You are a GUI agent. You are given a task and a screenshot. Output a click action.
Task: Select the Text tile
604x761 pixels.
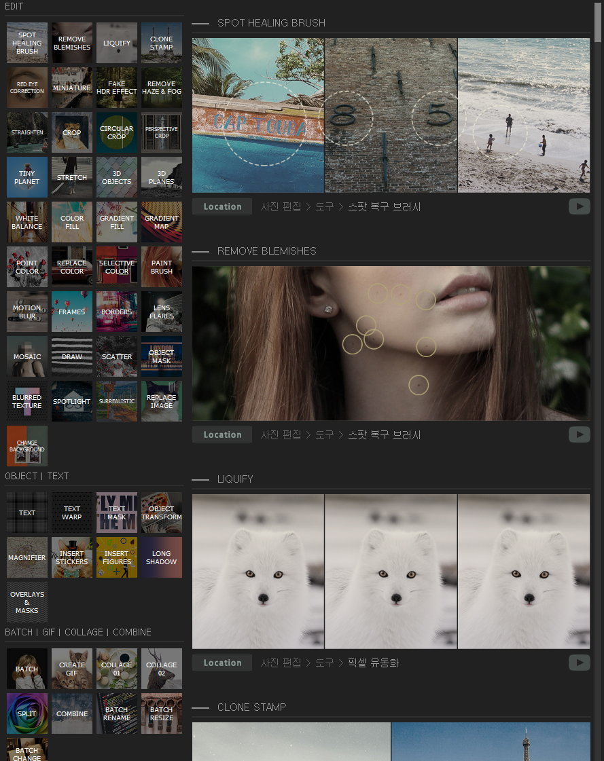click(27, 513)
